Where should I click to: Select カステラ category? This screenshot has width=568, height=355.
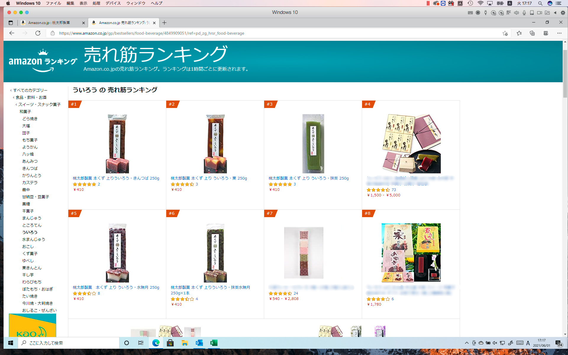click(30, 183)
